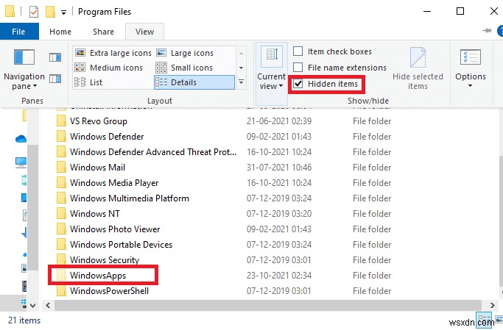Screen dimensions: 503x330
Task: Select the Windows Photo Viewer folder
Action: pyautogui.click(x=115, y=229)
